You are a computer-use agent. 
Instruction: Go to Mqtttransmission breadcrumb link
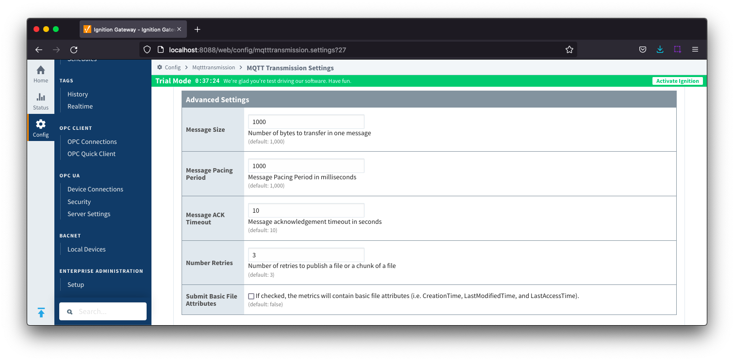point(214,67)
